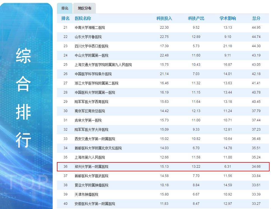Click 学术影响 value 12.97

(228, 204)
